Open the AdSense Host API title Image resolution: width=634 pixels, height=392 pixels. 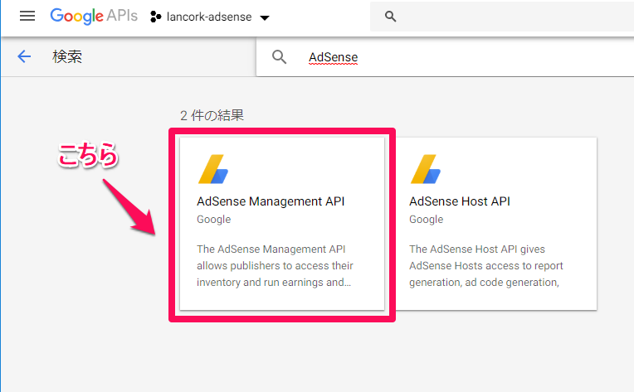point(460,201)
